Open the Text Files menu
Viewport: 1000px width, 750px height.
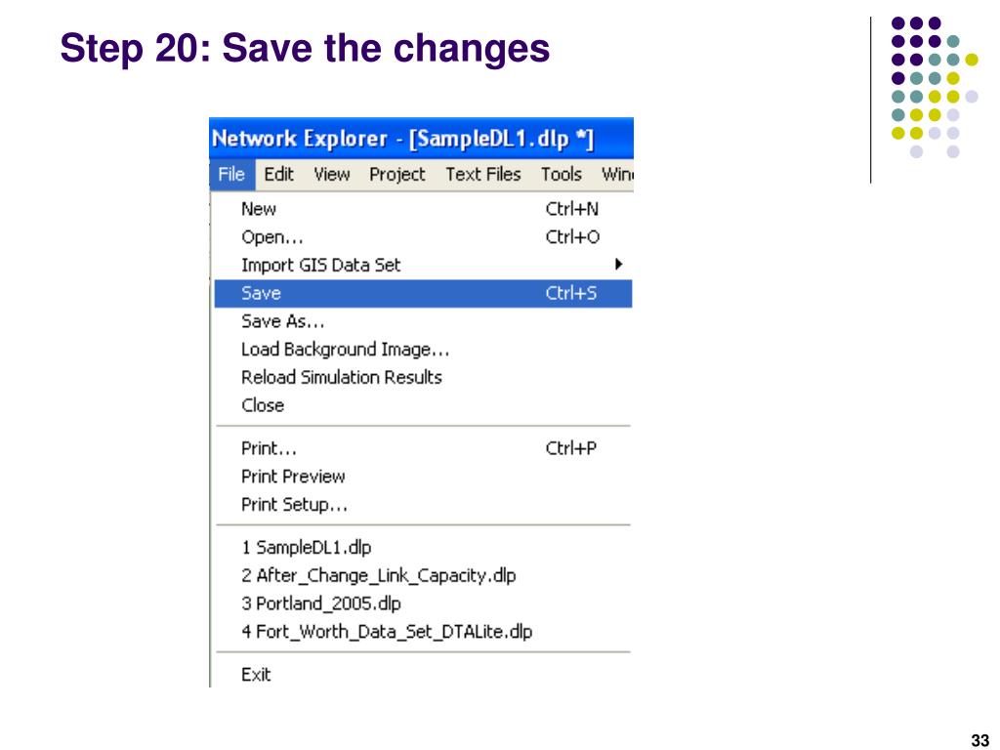[x=482, y=174]
